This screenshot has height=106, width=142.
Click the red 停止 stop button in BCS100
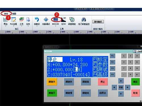pos(103,82)
